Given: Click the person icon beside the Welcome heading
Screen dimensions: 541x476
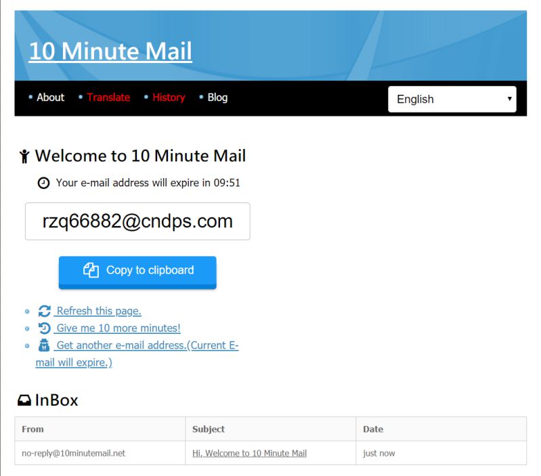Looking at the screenshot, I should click(x=25, y=156).
